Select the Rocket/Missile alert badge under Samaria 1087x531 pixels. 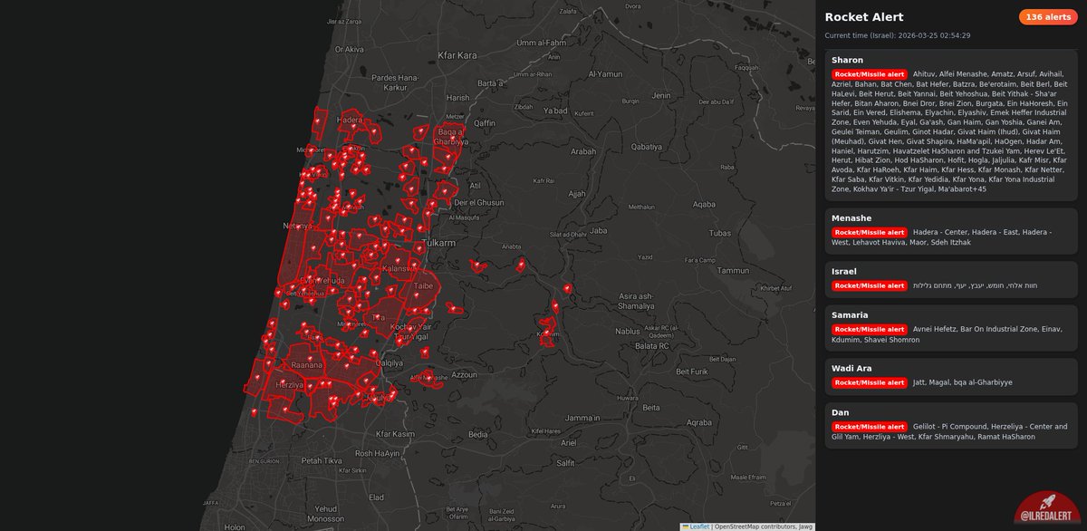[x=870, y=330]
